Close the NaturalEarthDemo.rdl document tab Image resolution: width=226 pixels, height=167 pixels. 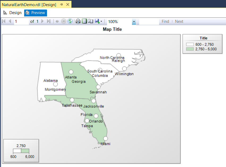pyautogui.click(x=67, y=5)
